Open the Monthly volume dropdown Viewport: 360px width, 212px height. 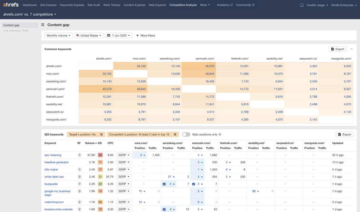tap(58, 35)
